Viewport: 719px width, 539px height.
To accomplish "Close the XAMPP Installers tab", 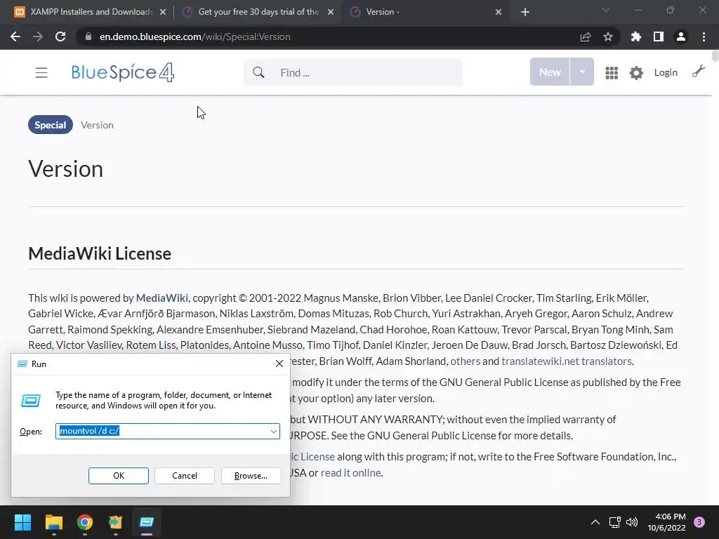I will click(x=163, y=12).
